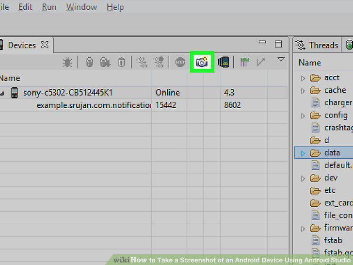Click the 15442 process ID cell
353x265 pixels.
[166, 105]
